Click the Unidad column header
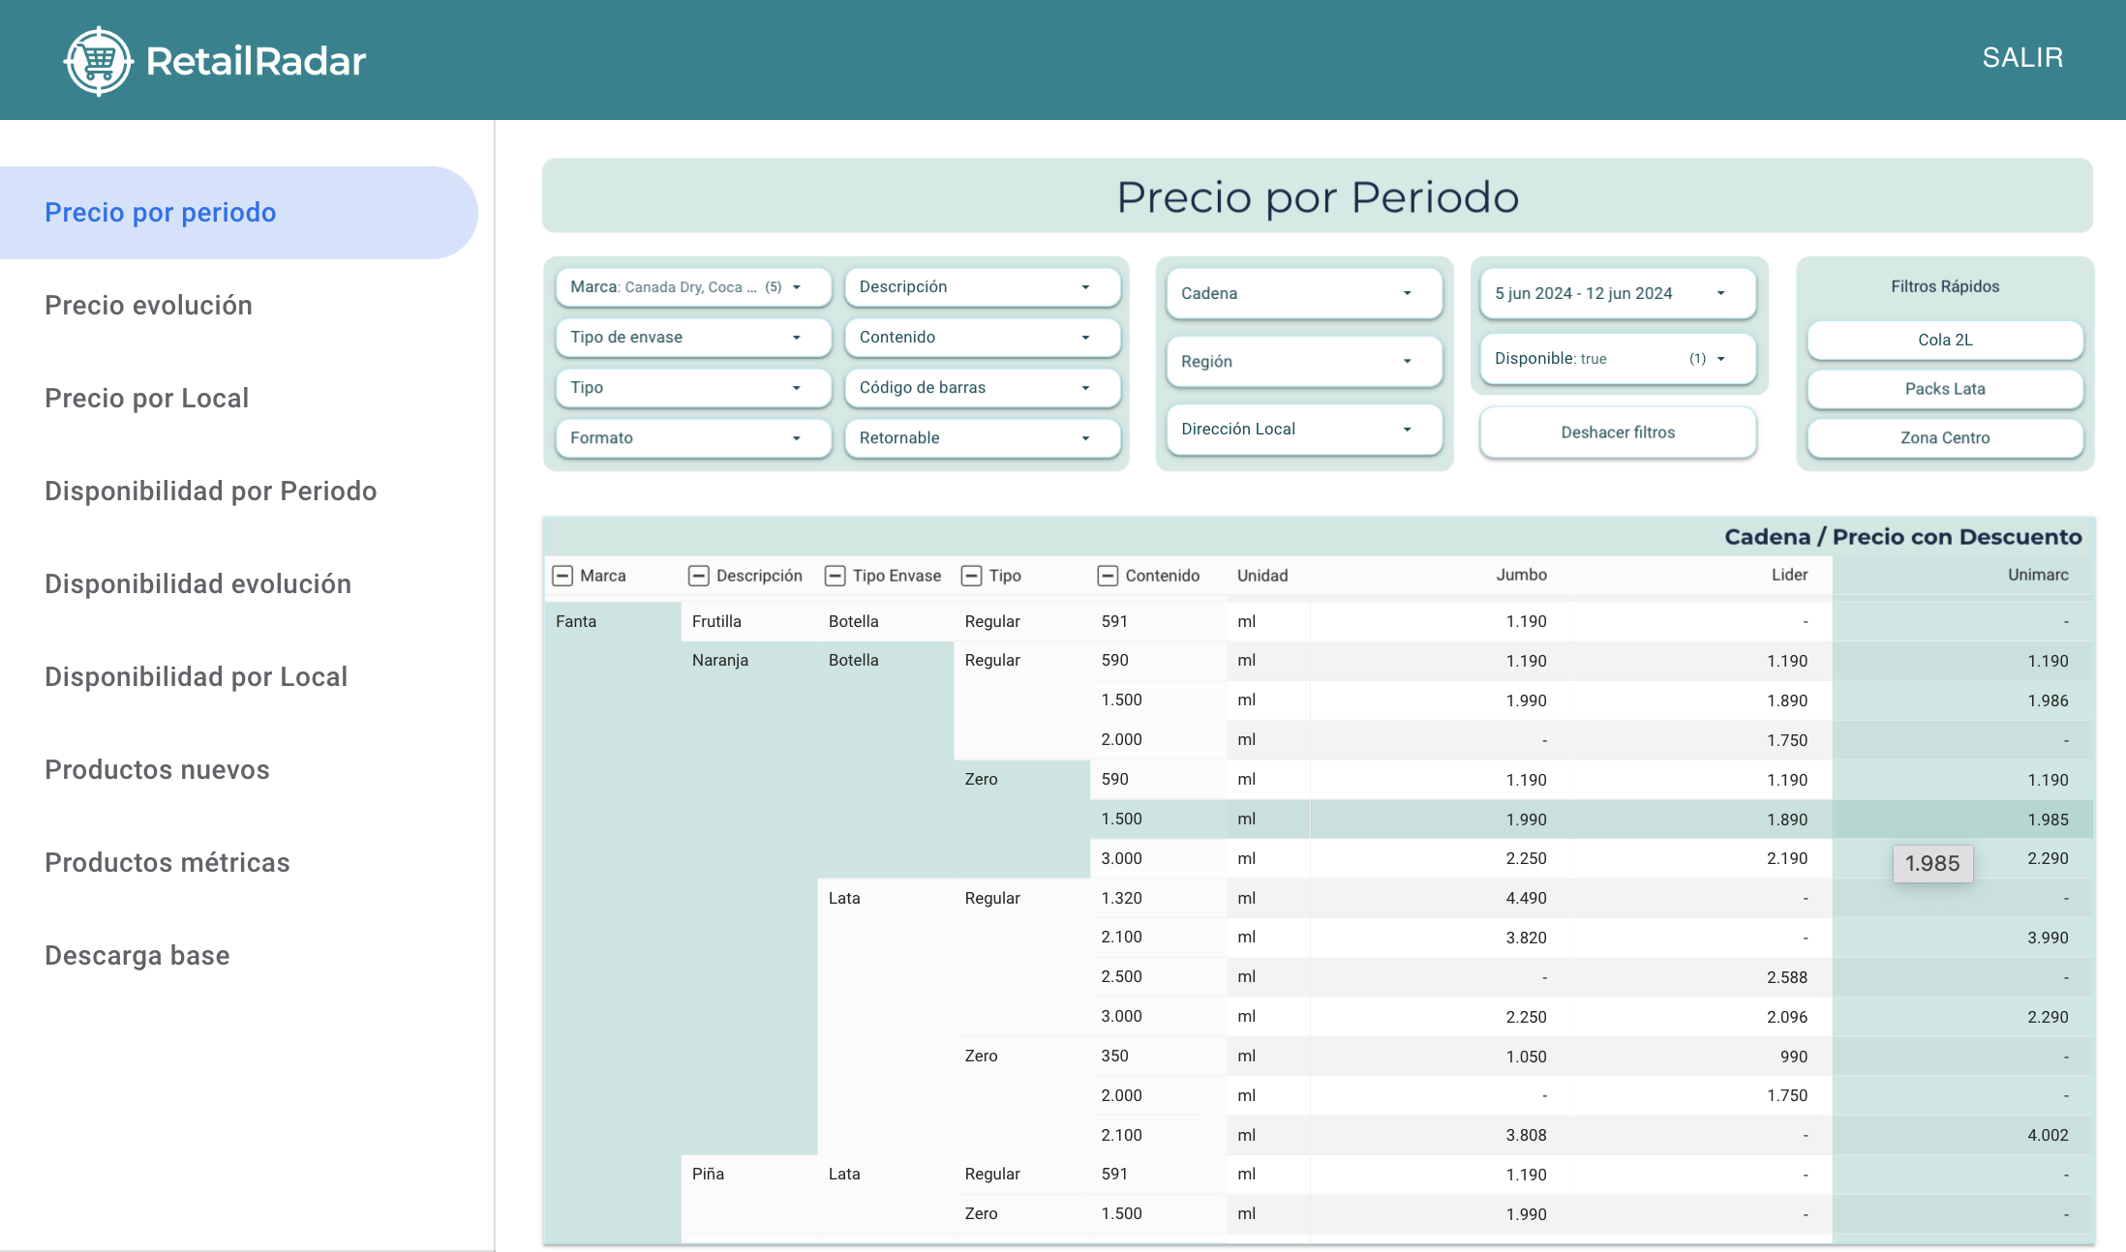 tap(1262, 576)
